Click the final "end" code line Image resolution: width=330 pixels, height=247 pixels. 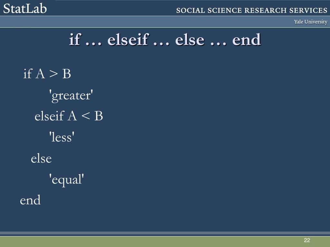click(30, 200)
